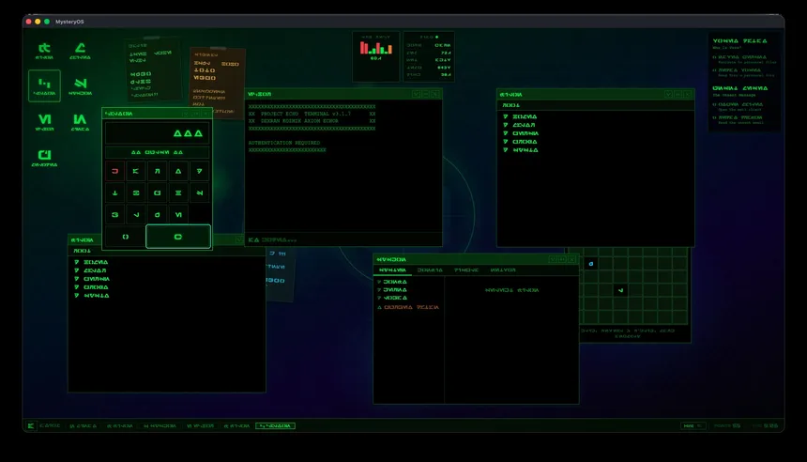This screenshot has width=807, height=462.
Task: Click the red and green bar chart widget
Action: (375, 49)
